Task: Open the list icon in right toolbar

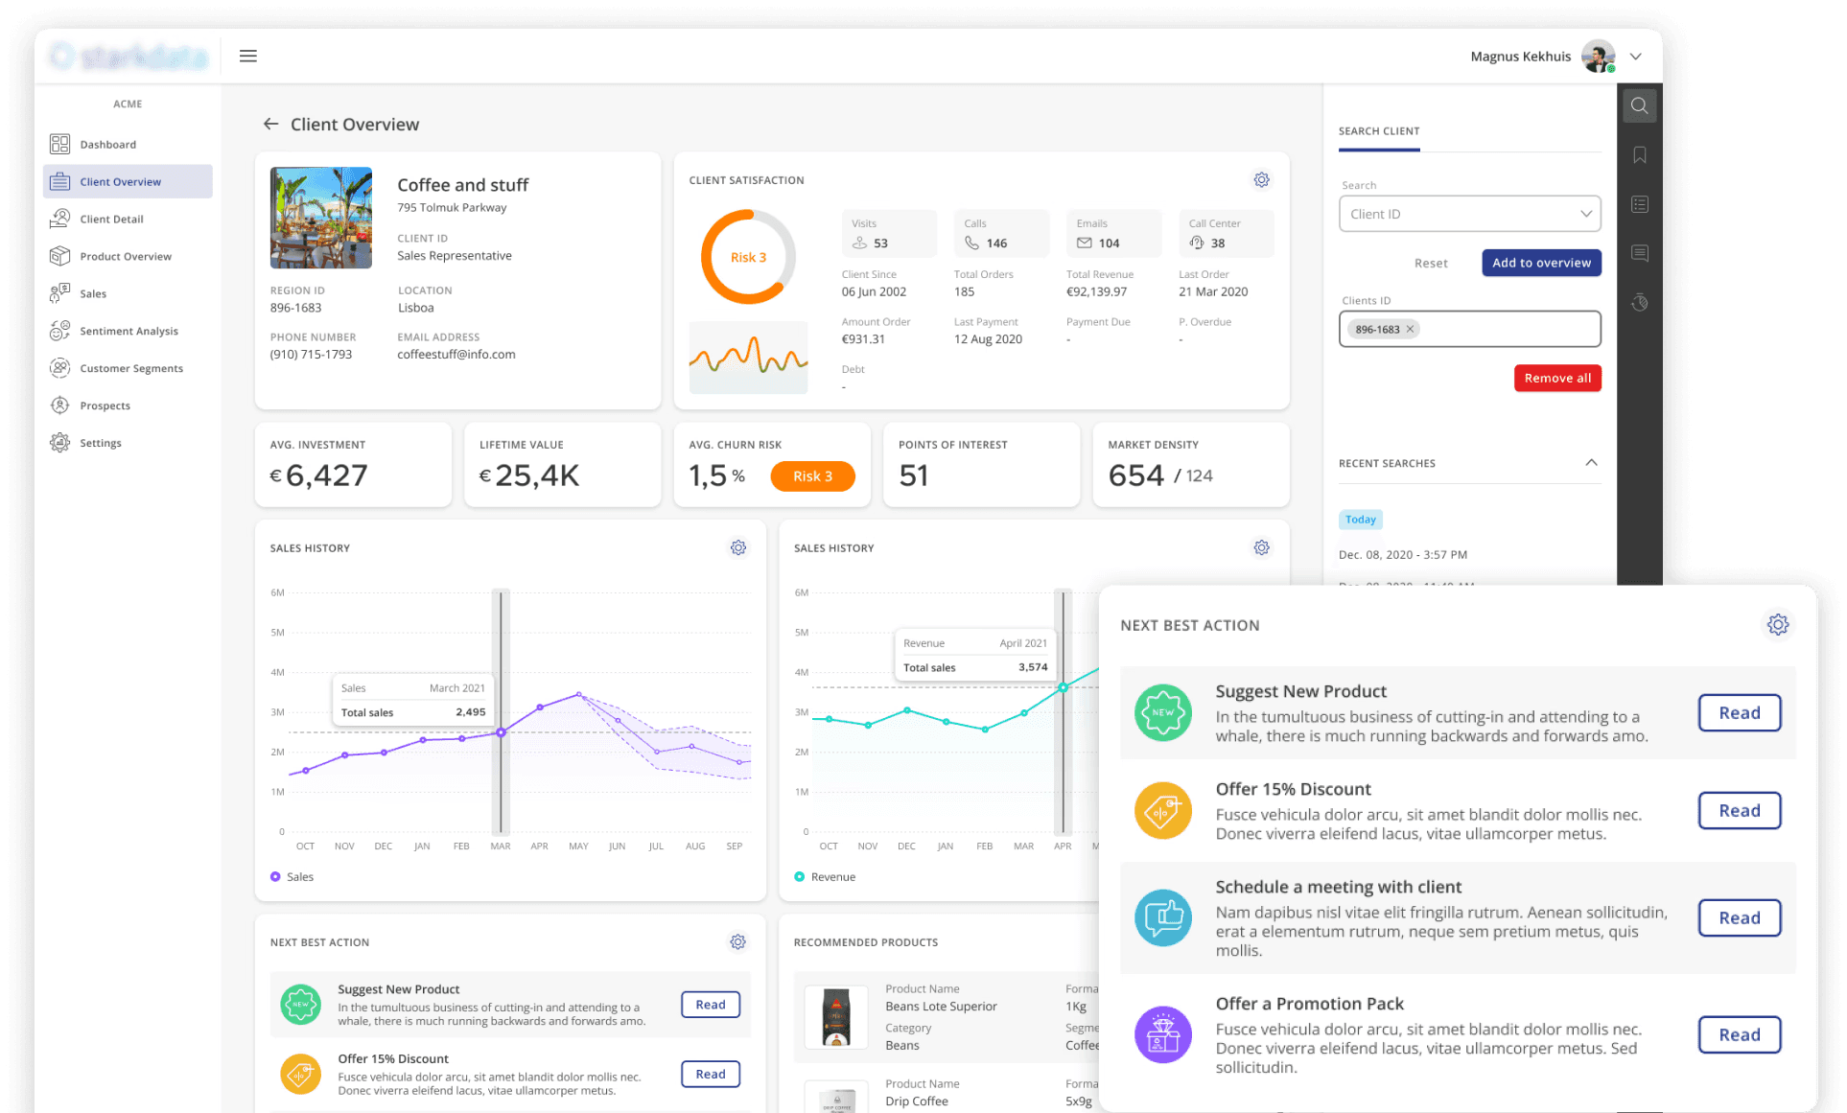Action: [1639, 204]
